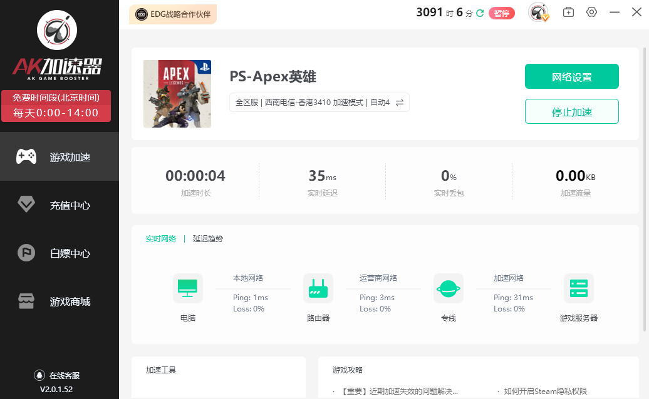
Task: Click the 游戏服务器 server icon
Action: coord(578,288)
